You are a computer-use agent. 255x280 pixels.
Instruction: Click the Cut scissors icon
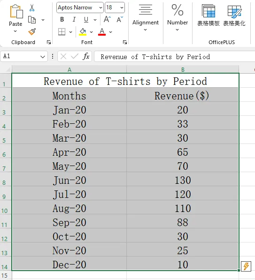click(32, 8)
